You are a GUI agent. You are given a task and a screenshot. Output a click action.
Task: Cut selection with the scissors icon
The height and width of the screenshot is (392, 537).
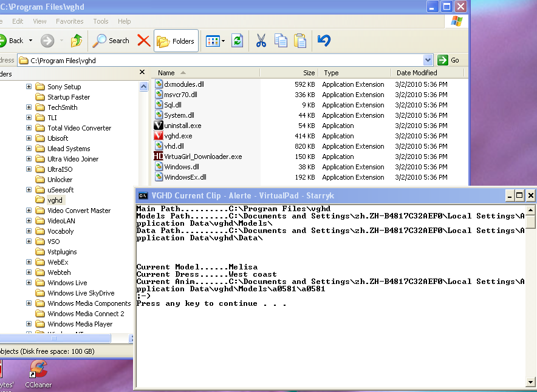pyautogui.click(x=261, y=41)
